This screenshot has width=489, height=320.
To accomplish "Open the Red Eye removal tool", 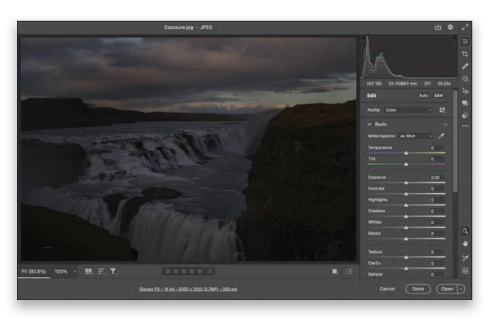I will coord(465,91).
